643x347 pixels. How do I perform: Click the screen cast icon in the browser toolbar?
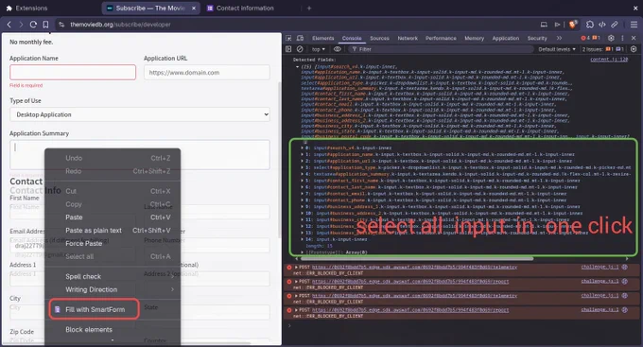[x=544, y=25]
